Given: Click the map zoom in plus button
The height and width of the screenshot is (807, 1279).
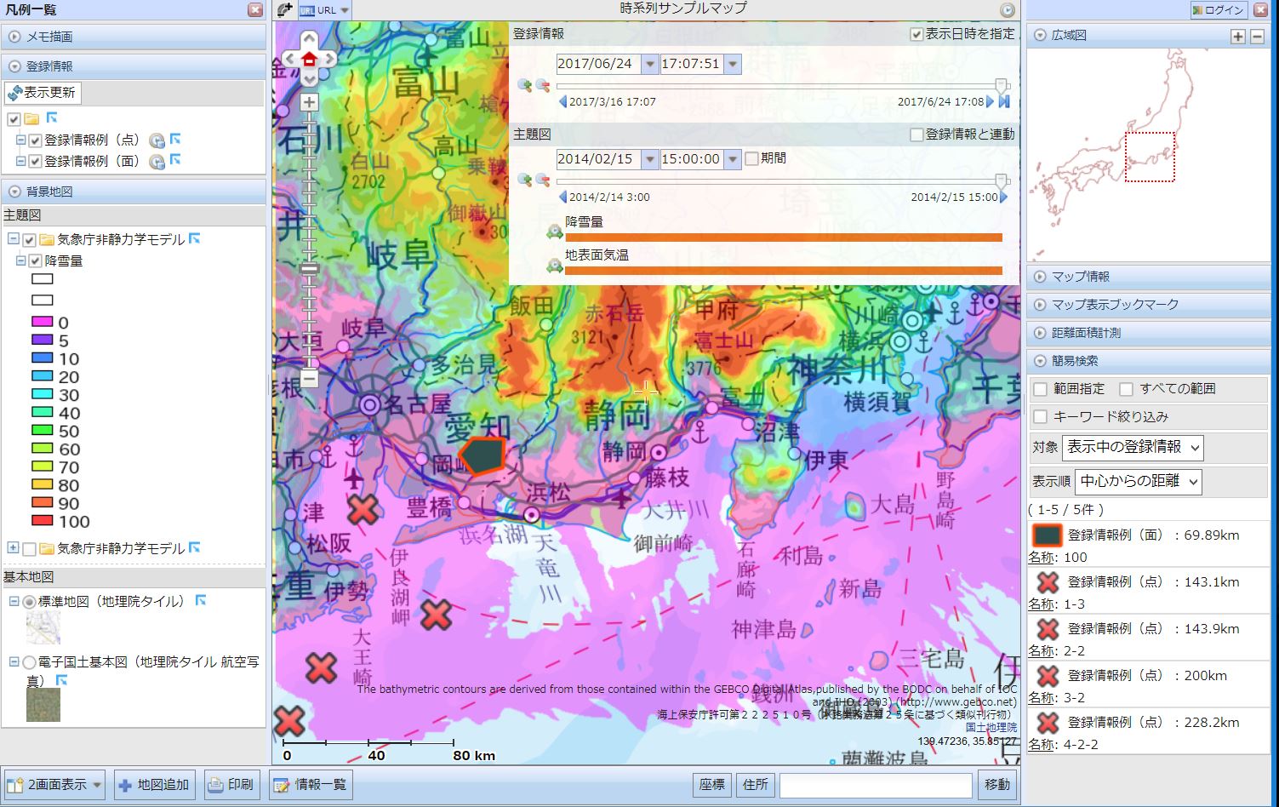Looking at the screenshot, I should [309, 102].
